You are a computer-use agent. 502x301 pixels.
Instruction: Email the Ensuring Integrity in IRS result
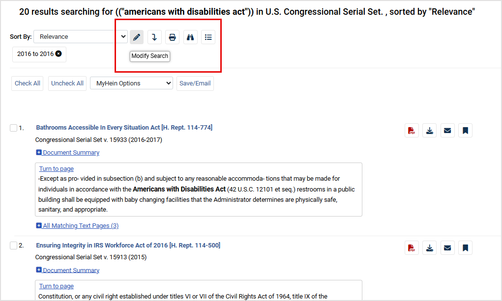(447, 248)
